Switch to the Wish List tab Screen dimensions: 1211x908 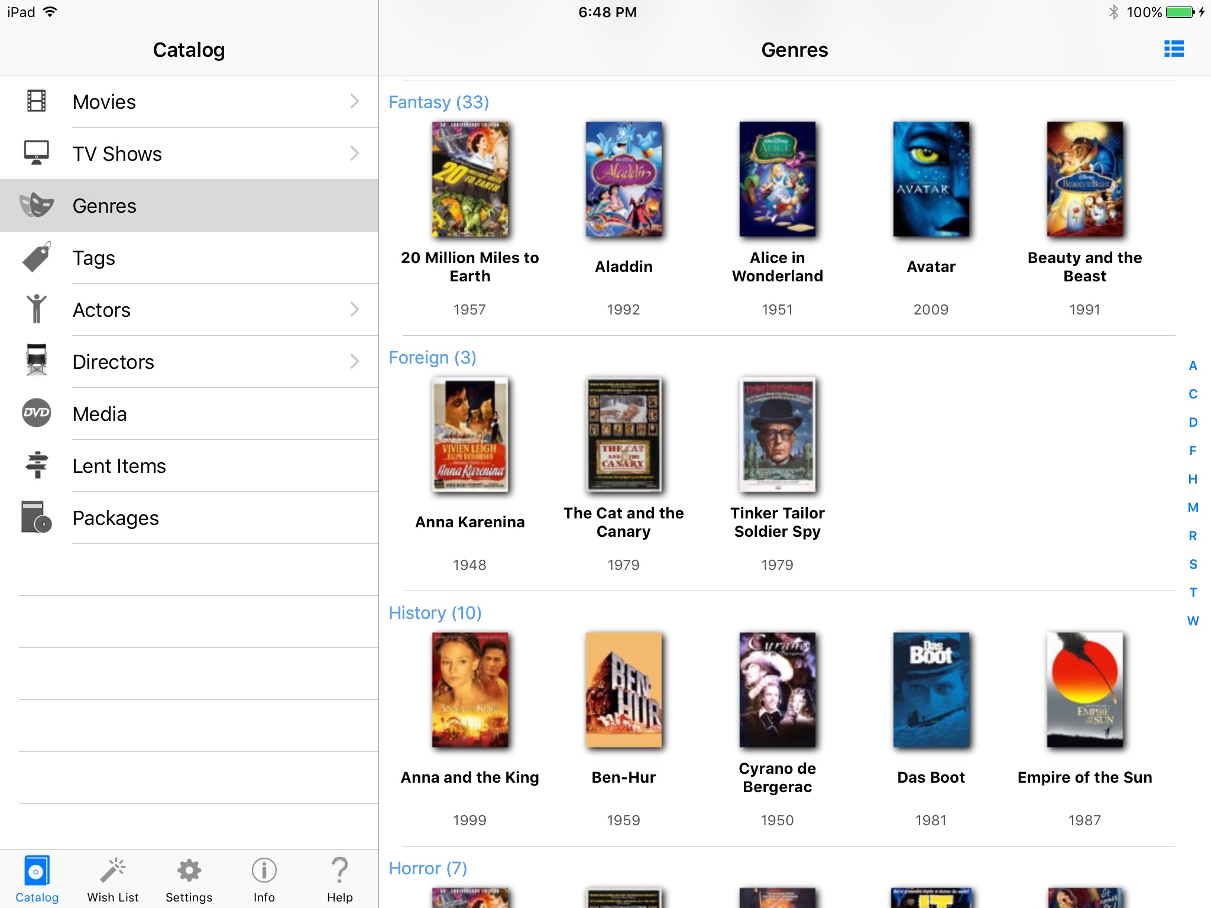(x=113, y=879)
